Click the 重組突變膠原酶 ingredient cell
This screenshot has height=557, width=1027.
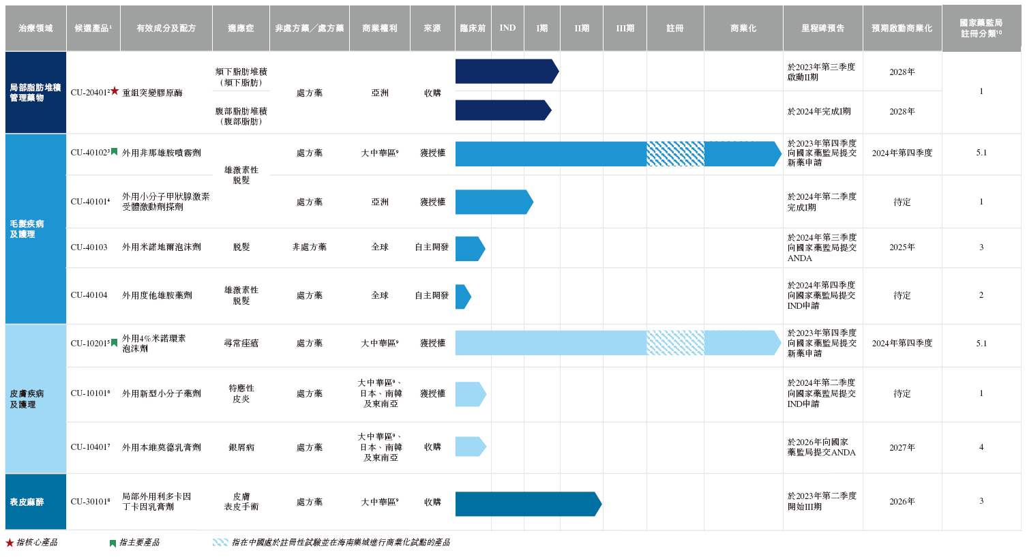pyautogui.click(x=152, y=93)
